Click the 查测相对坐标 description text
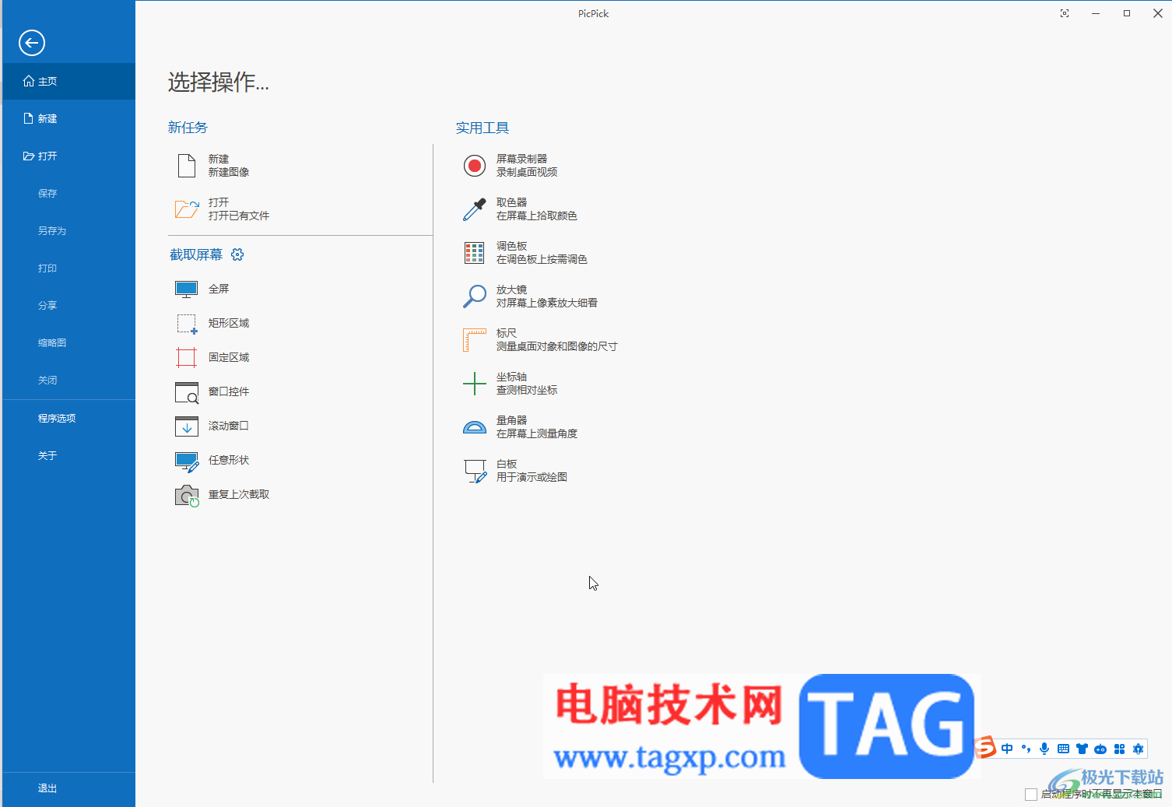This screenshot has width=1172, height=807. point(527,390)
